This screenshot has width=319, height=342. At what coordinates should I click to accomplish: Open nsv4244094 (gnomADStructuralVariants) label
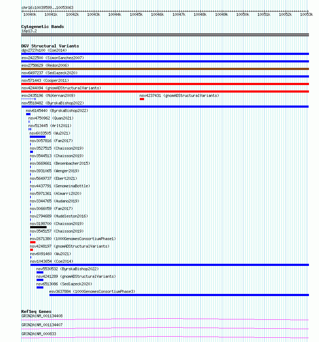[x=61, y=88]
